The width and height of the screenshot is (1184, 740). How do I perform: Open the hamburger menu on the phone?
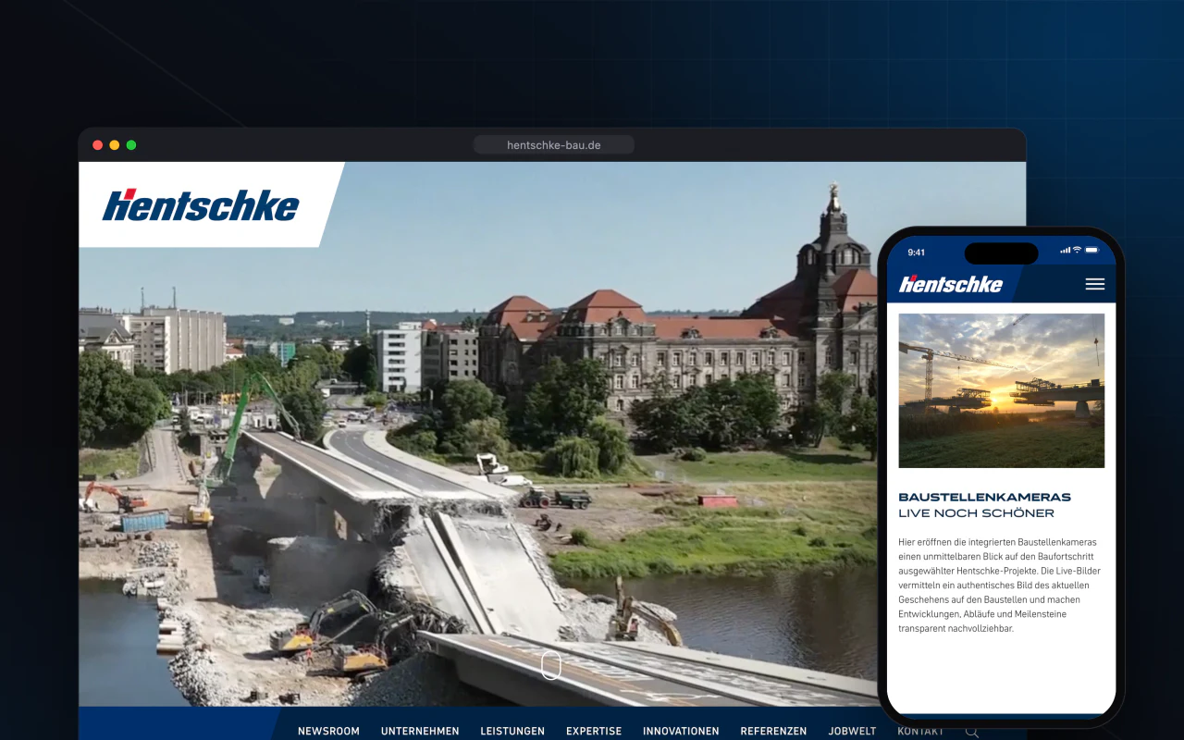click(1094, 284)
